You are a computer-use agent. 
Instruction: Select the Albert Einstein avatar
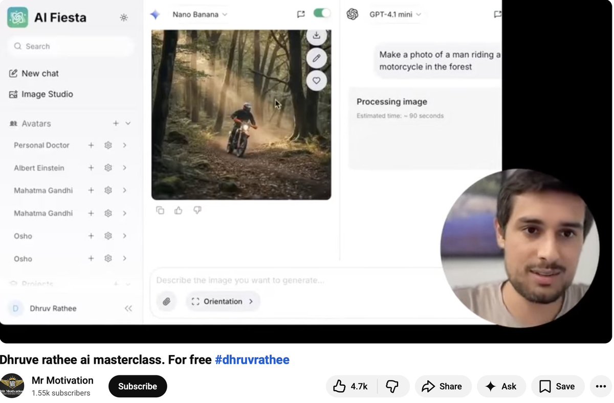[x=39, y=168]
